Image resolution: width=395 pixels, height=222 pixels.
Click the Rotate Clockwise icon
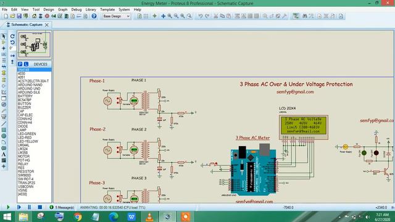[x=12, y=36]
